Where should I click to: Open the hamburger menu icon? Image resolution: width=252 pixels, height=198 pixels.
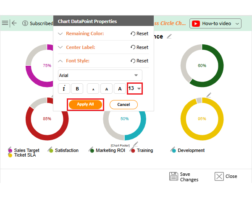pyautogui.click(x=5, y=23)
